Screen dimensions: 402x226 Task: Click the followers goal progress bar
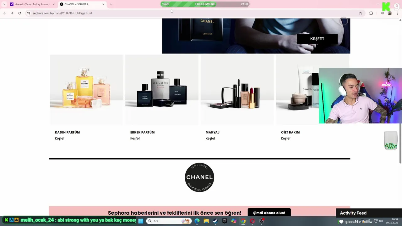pyautogui.click(x=205, y=4)
